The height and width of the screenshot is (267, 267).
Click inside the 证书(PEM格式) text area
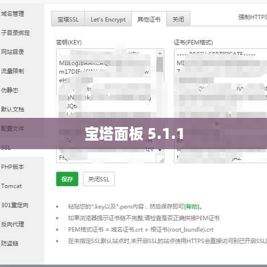click(220, 106)
